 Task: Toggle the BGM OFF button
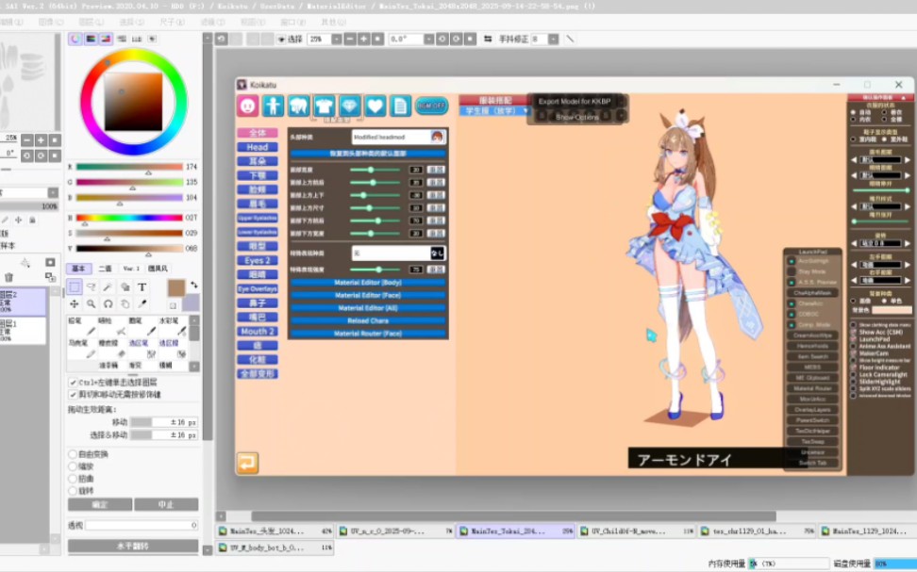[x=431, y=106]
